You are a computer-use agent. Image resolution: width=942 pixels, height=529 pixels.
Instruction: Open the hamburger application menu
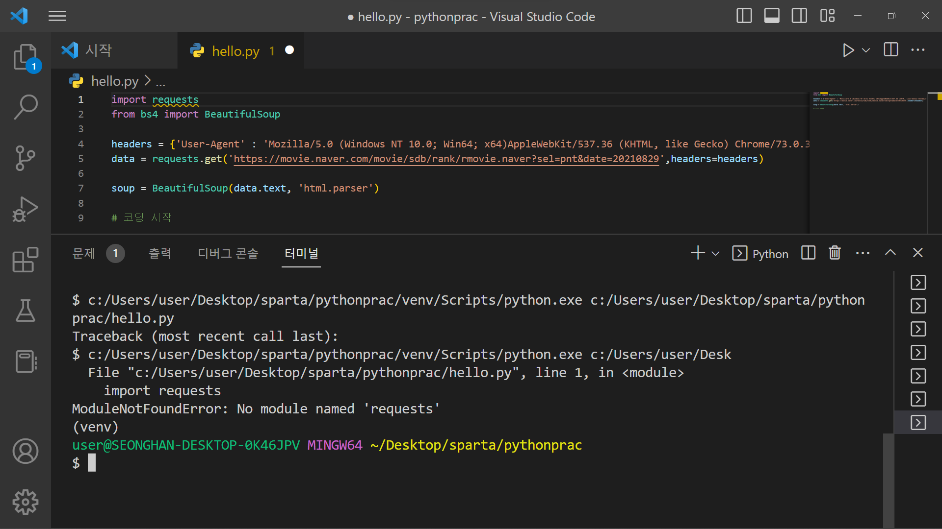coord(57,16)
